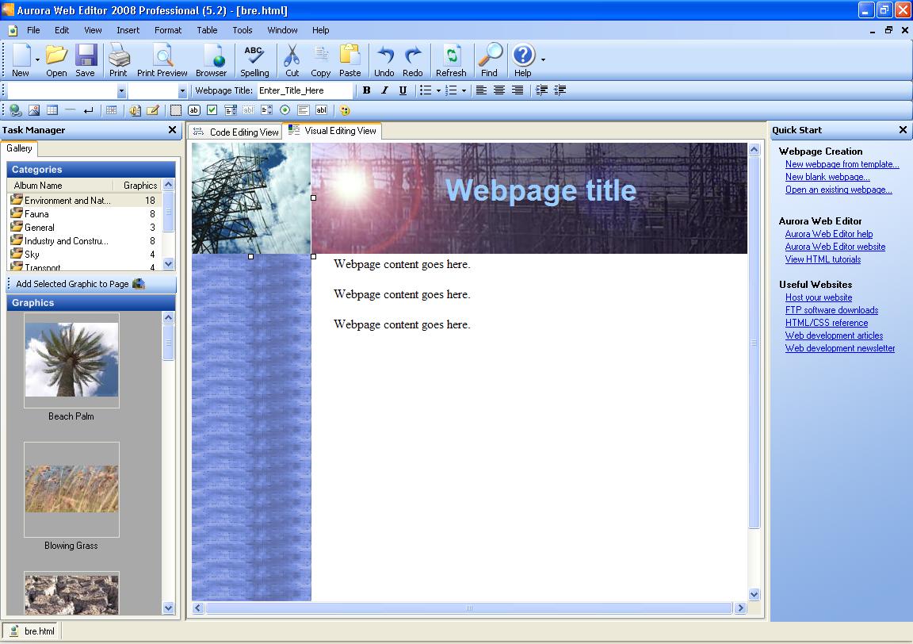The height and width of the screenshot is (644, 913).
Task: Click the editor horizontal scrollbar
Action: point(468,608)
